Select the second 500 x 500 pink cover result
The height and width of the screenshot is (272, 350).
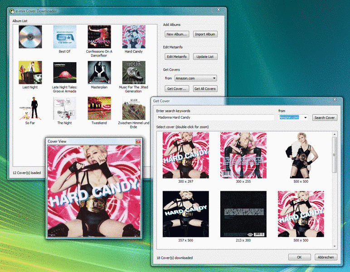pos(301,214)
